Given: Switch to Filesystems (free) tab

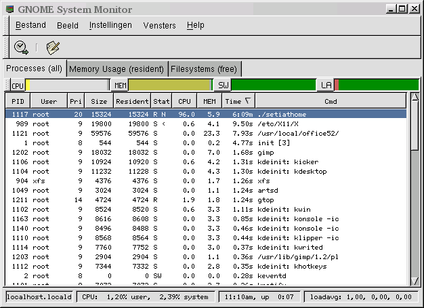Looking at the screenshot, I should coord(204,69).
